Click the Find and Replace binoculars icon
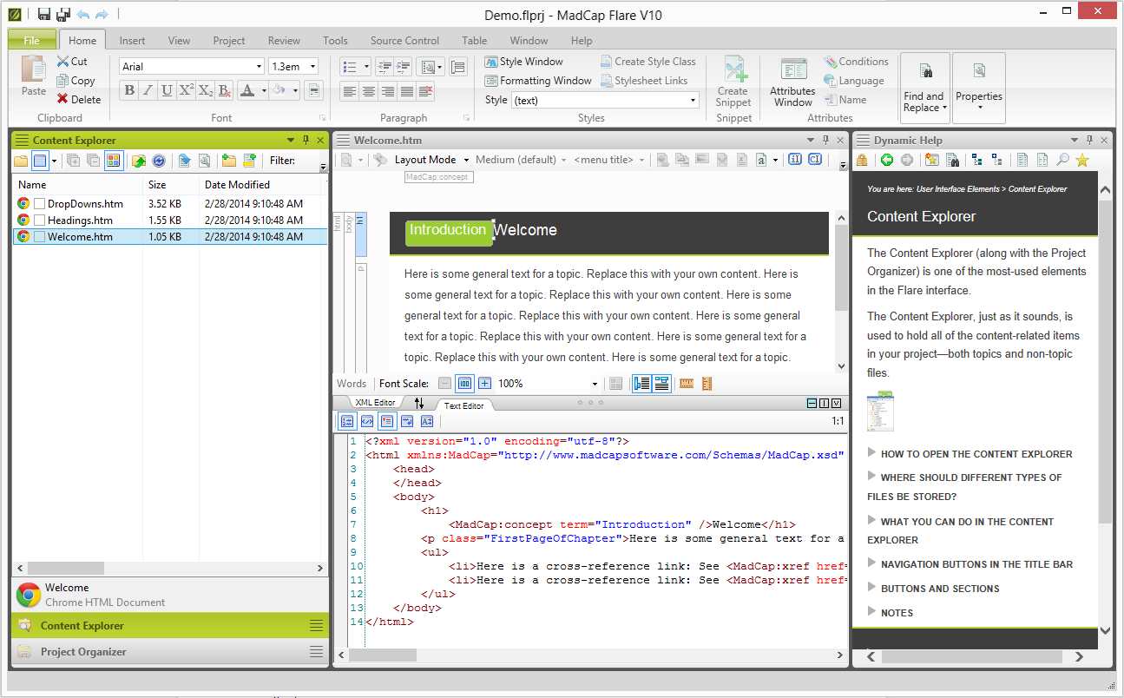 click(926, 71)
